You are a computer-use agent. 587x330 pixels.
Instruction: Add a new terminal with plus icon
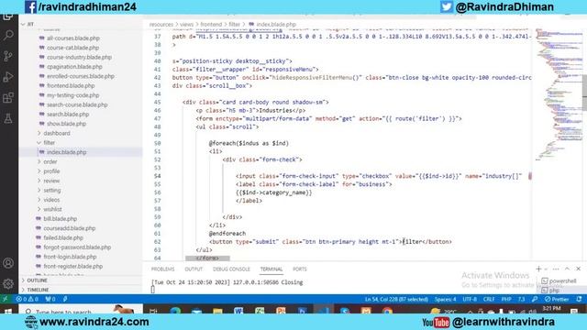[538, 269]
